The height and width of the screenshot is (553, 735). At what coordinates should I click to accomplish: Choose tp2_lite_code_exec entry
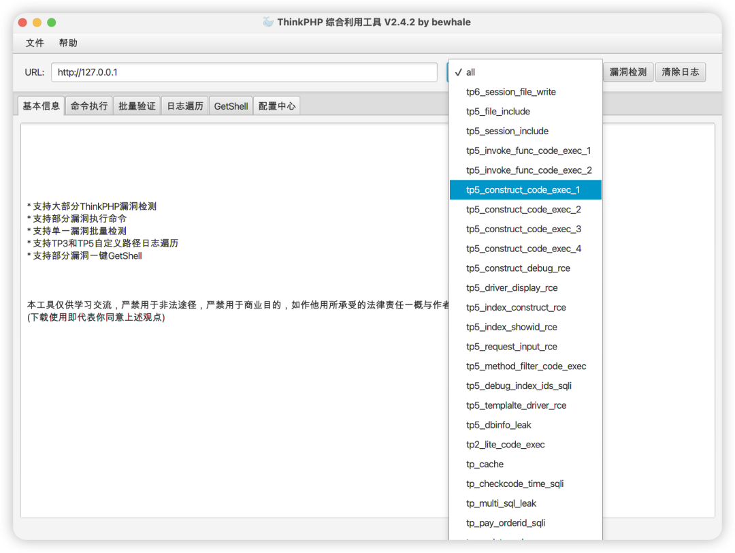click(525, 445)
